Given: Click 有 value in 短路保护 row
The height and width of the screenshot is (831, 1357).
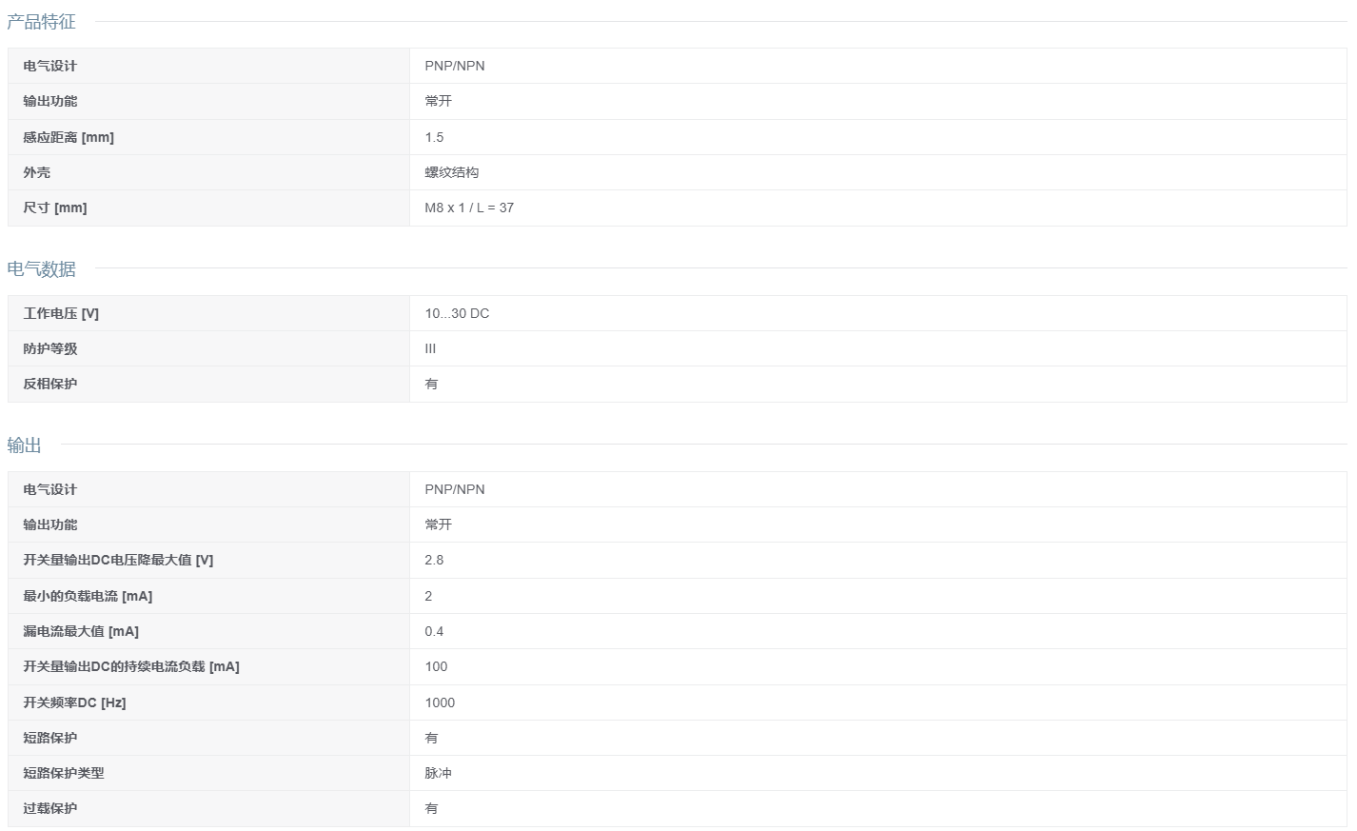Looking at the screenshot, I should pyautogui.click(x=431, y=738).
